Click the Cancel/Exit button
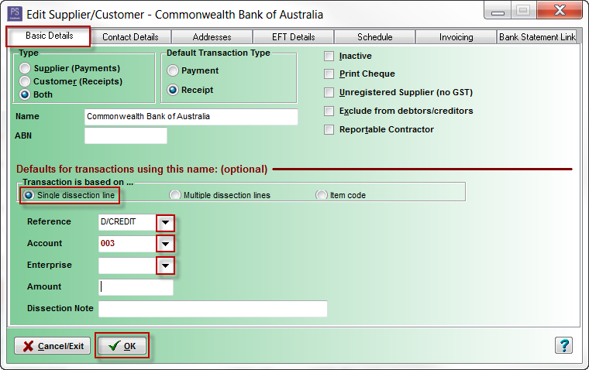The height and width of the screenshot is (370, 589). pos(52,345)
